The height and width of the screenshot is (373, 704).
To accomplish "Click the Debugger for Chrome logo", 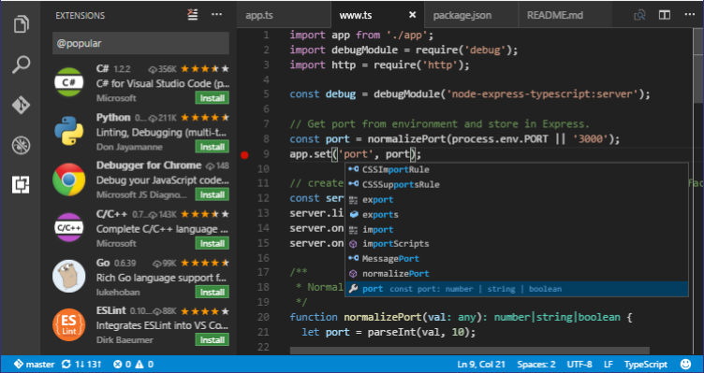I will (68, 179).
